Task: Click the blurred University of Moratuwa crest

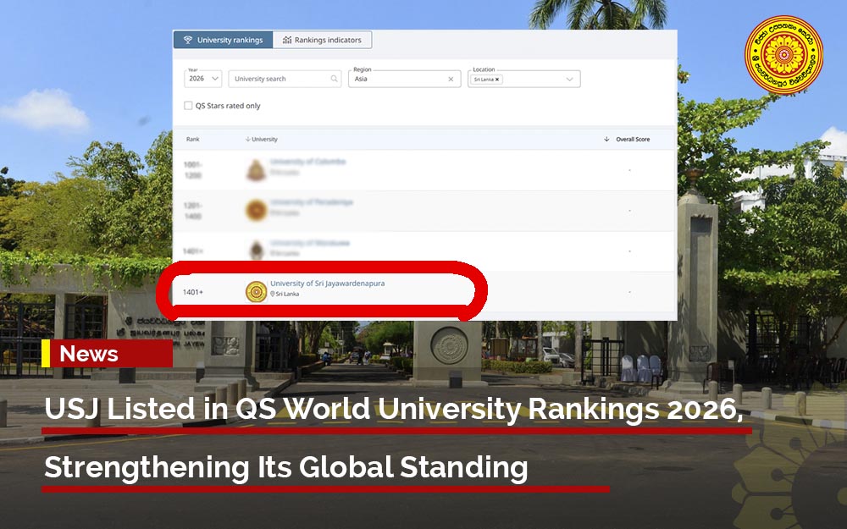Action: pos(256,251)
